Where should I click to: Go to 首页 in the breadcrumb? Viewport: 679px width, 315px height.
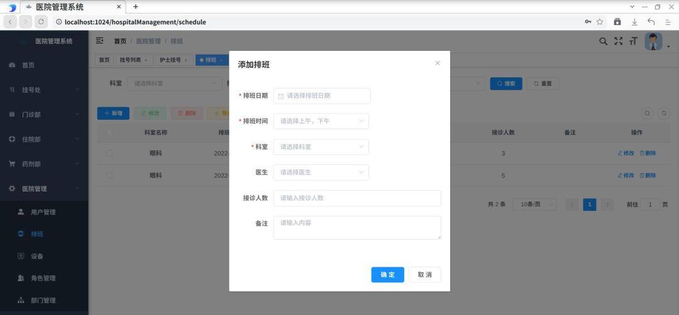point(120,41)
